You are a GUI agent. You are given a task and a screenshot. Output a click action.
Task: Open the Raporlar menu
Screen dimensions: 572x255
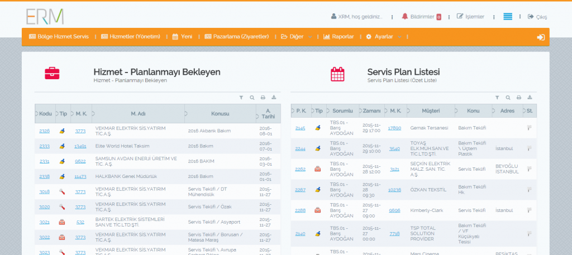click(339, 37)
